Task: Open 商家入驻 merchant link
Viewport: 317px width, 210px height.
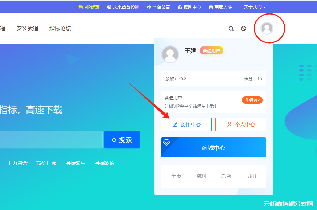Action: click(220, 7)
